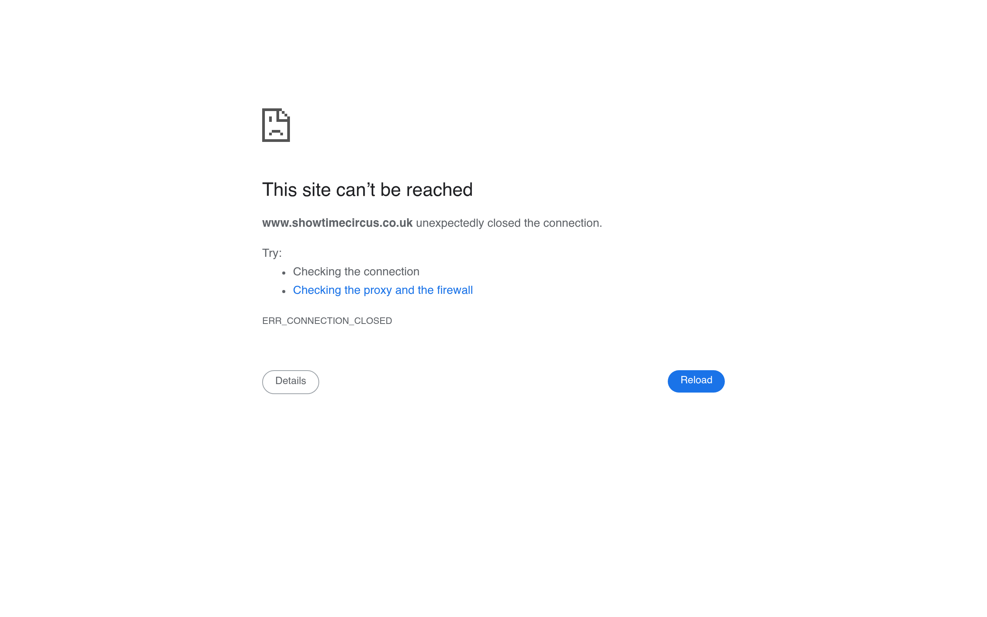Click the 'Checking the connection' suggestion

tap(355, 272)
